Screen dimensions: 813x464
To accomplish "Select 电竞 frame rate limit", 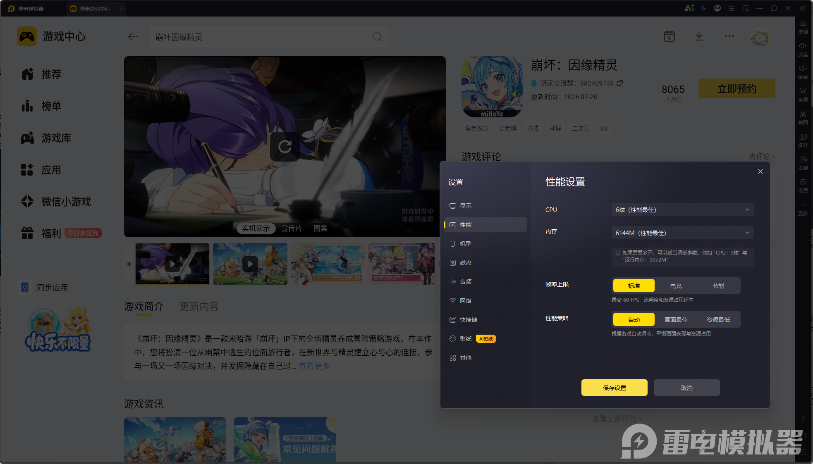I will [676, 286].
